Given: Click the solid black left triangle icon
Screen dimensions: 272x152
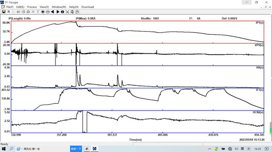Looking at the screenshot, I should coord(52,12).
